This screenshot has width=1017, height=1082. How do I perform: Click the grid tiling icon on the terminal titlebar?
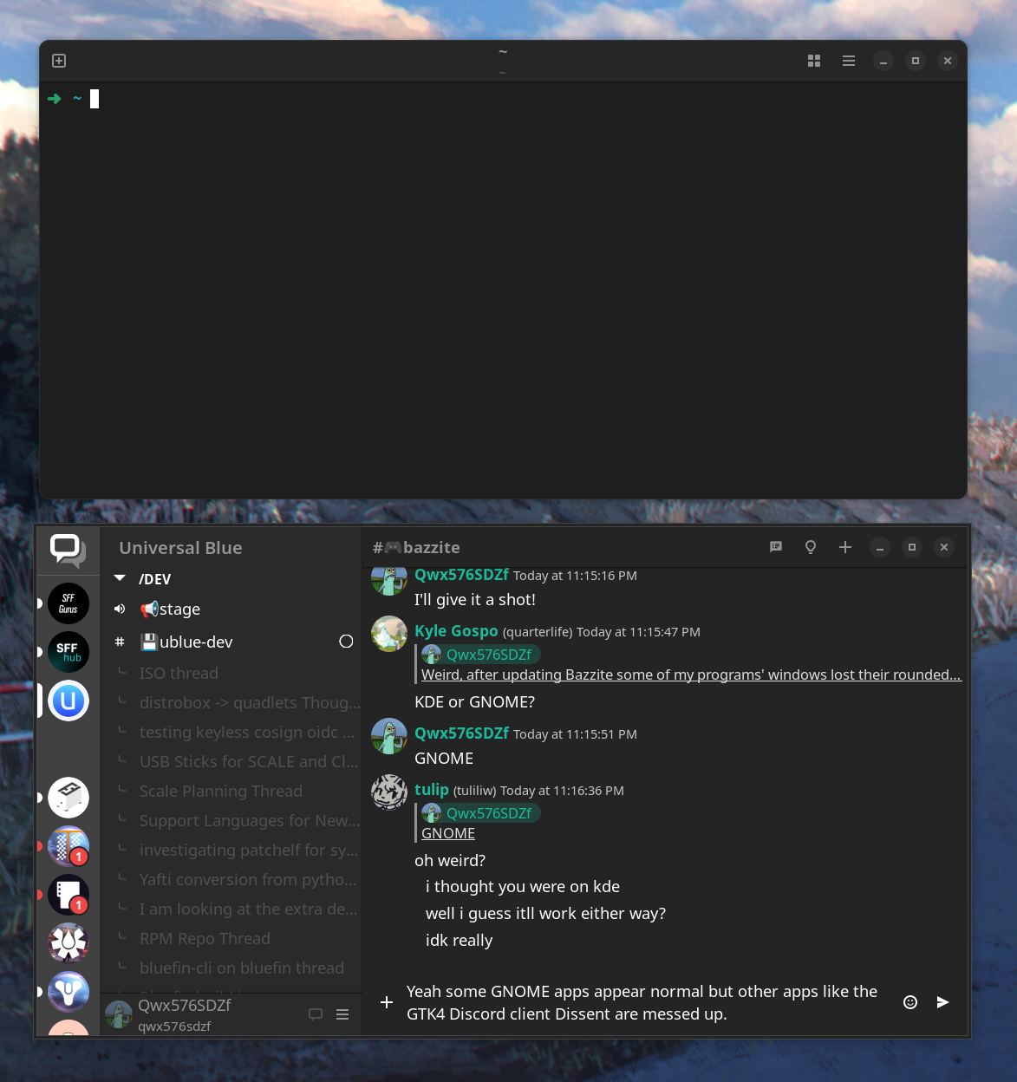point(813,61)
